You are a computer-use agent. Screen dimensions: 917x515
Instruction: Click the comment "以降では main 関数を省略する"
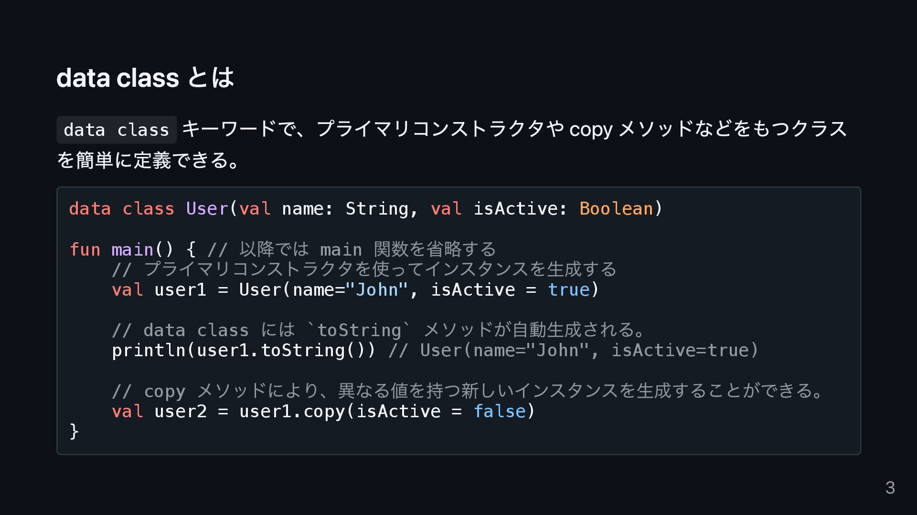[352, 249]
